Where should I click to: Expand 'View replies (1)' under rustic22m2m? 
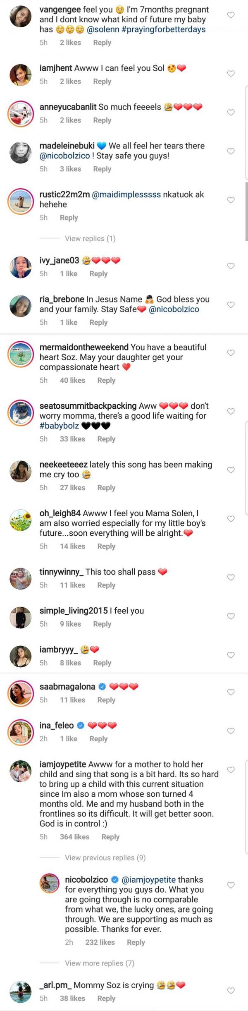click(x=90, y=238)
